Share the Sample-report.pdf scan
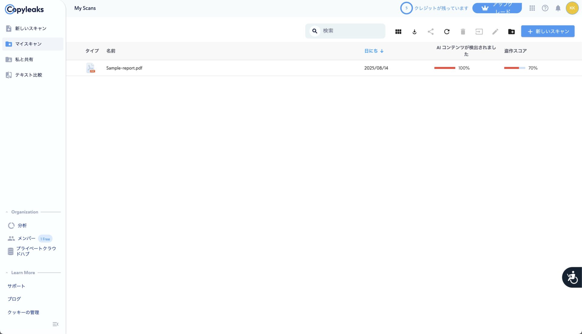Viewport: 582px width, 334px height. tap(430, 31)
